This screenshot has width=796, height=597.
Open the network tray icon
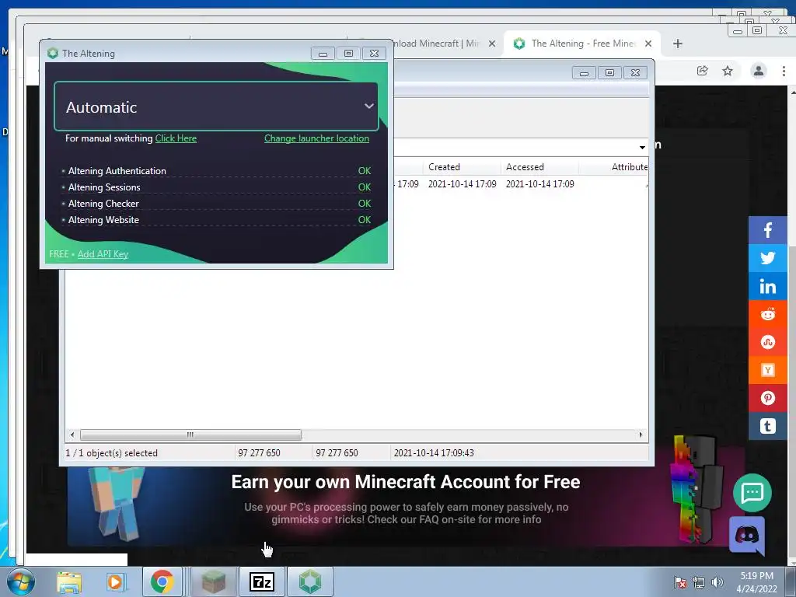pos(699,583)
